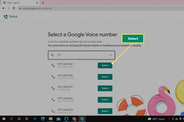Launch Microsoft Edge from the taskbar
The height and width of the screenshot is (122, 184).
[x=43, y=119]
